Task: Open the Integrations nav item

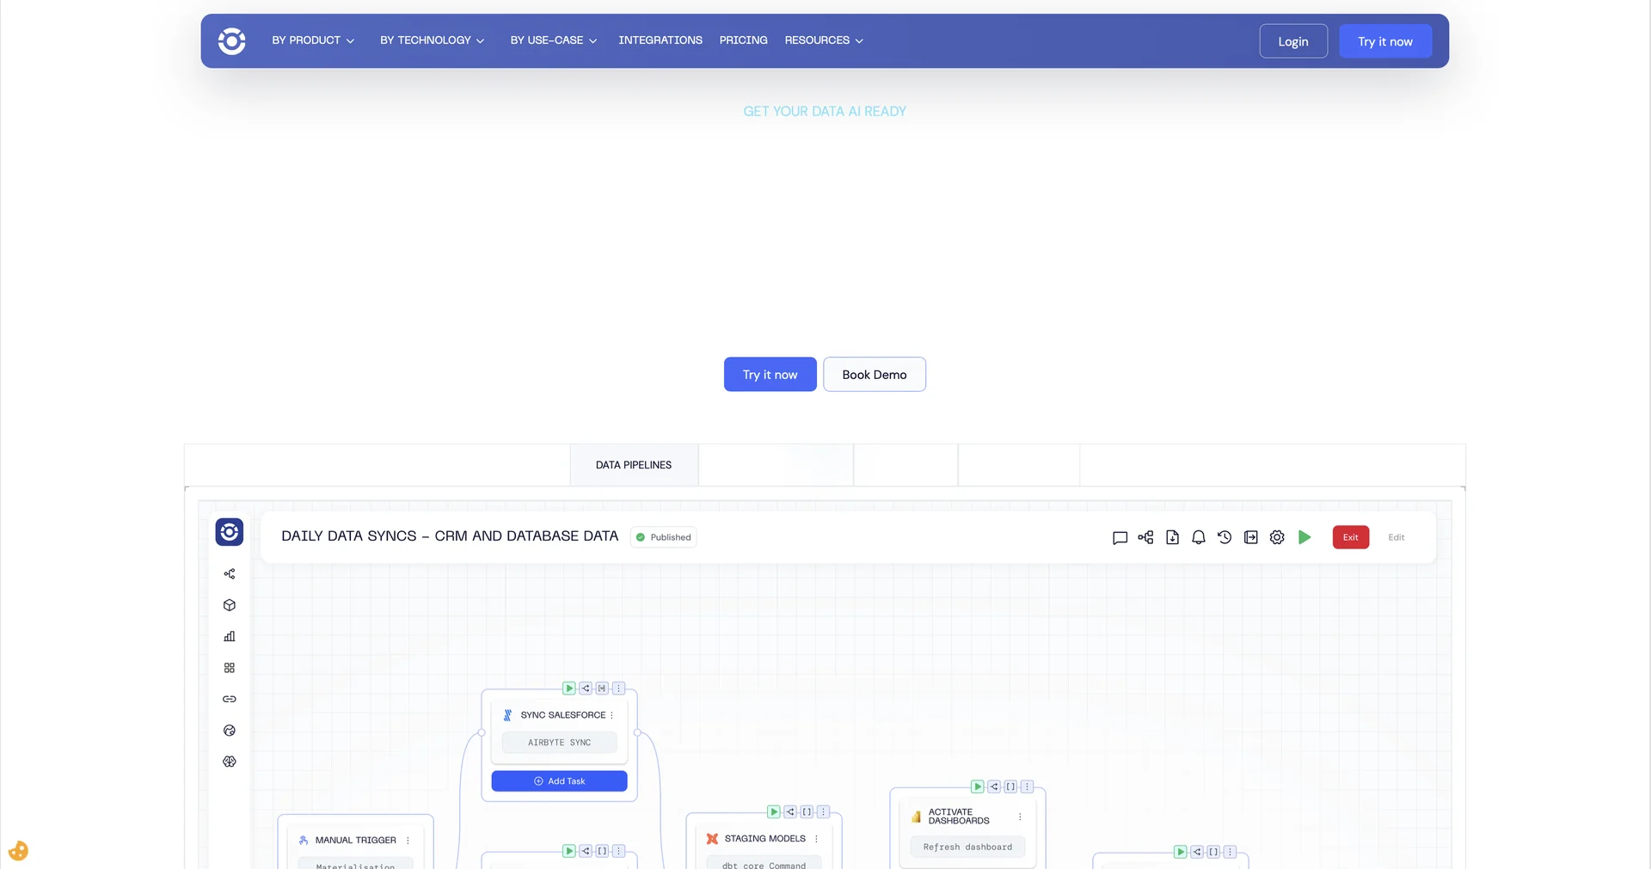Action: click(x=660, y=40)
